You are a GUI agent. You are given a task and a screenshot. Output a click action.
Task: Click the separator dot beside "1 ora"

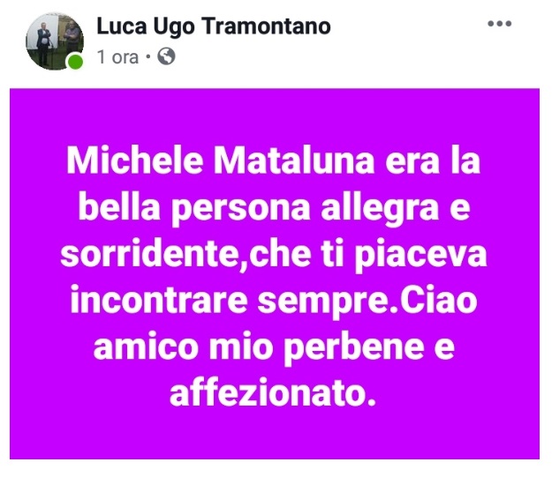coord(147,56)
